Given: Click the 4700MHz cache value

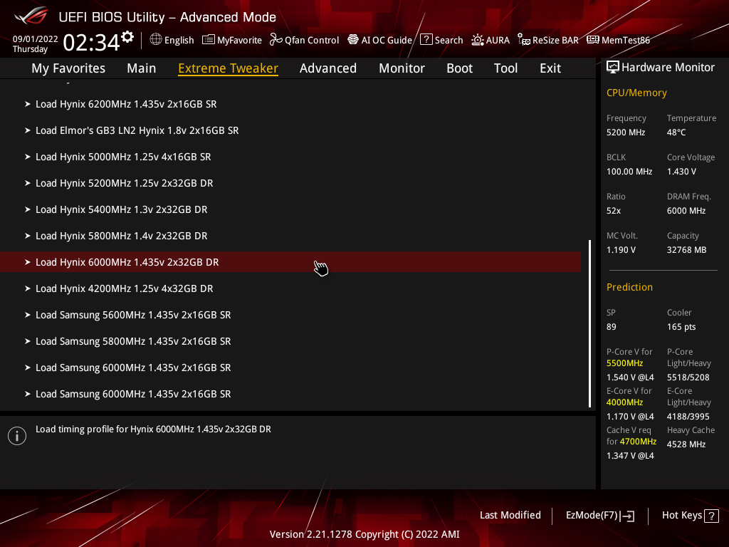Looking at the screenshot, I should [x=638, y=442].
